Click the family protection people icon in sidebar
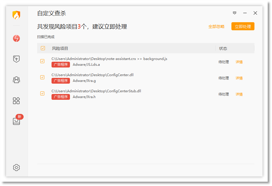Viewport: 272px width, 186px height. pyautogui.click(x=16, y=80)
